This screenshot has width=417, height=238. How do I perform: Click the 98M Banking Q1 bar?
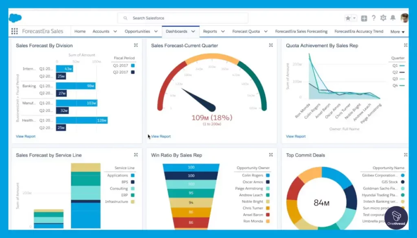click(75, 86)
